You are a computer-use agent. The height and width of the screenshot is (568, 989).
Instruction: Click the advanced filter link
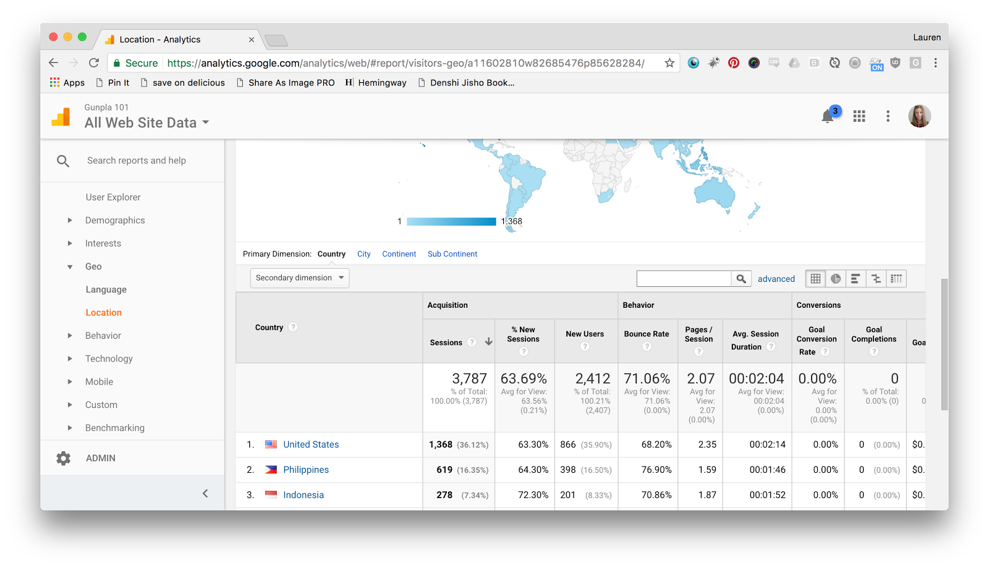[776, 279]
